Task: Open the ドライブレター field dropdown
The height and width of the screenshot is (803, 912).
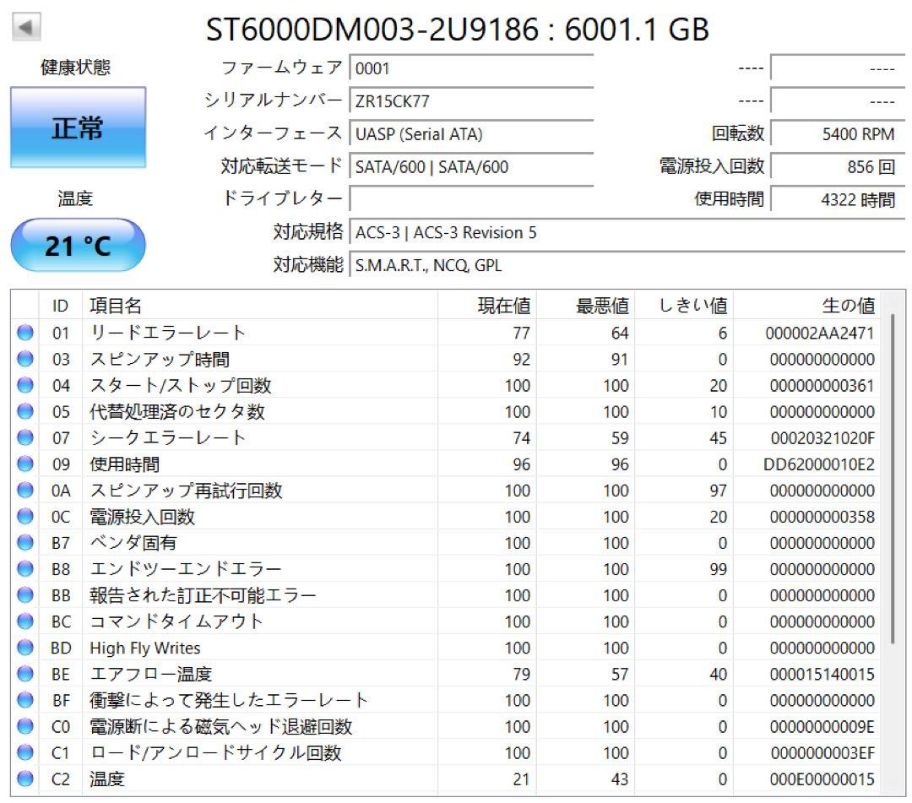Action: pyautogui.click(x=473, y=199)
